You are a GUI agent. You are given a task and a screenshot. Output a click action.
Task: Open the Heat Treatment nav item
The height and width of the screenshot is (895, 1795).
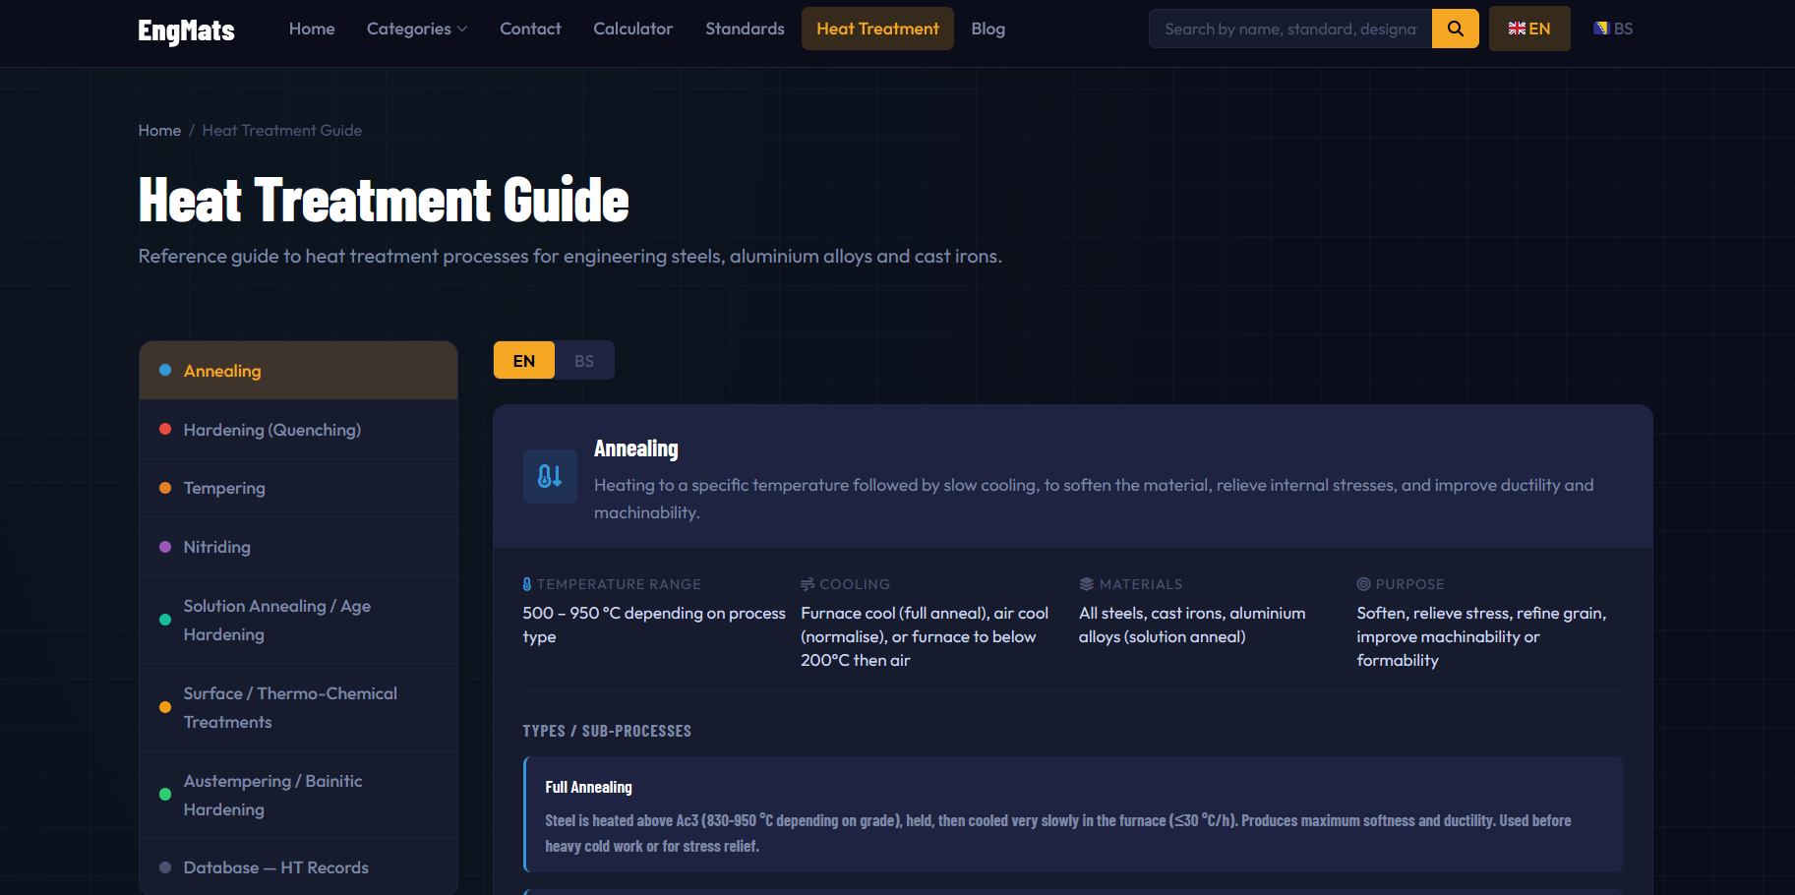[x=877, y=29]
